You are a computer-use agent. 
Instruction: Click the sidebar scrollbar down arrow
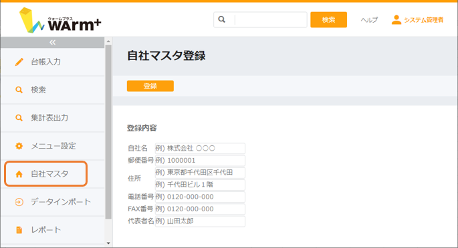click(x=108, y=243)
